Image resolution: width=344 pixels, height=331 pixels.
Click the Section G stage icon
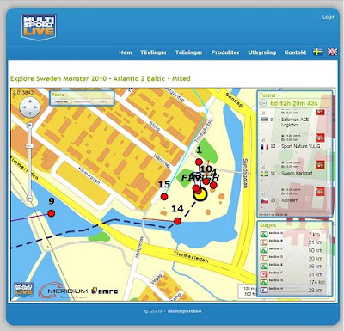pos(264,282)
